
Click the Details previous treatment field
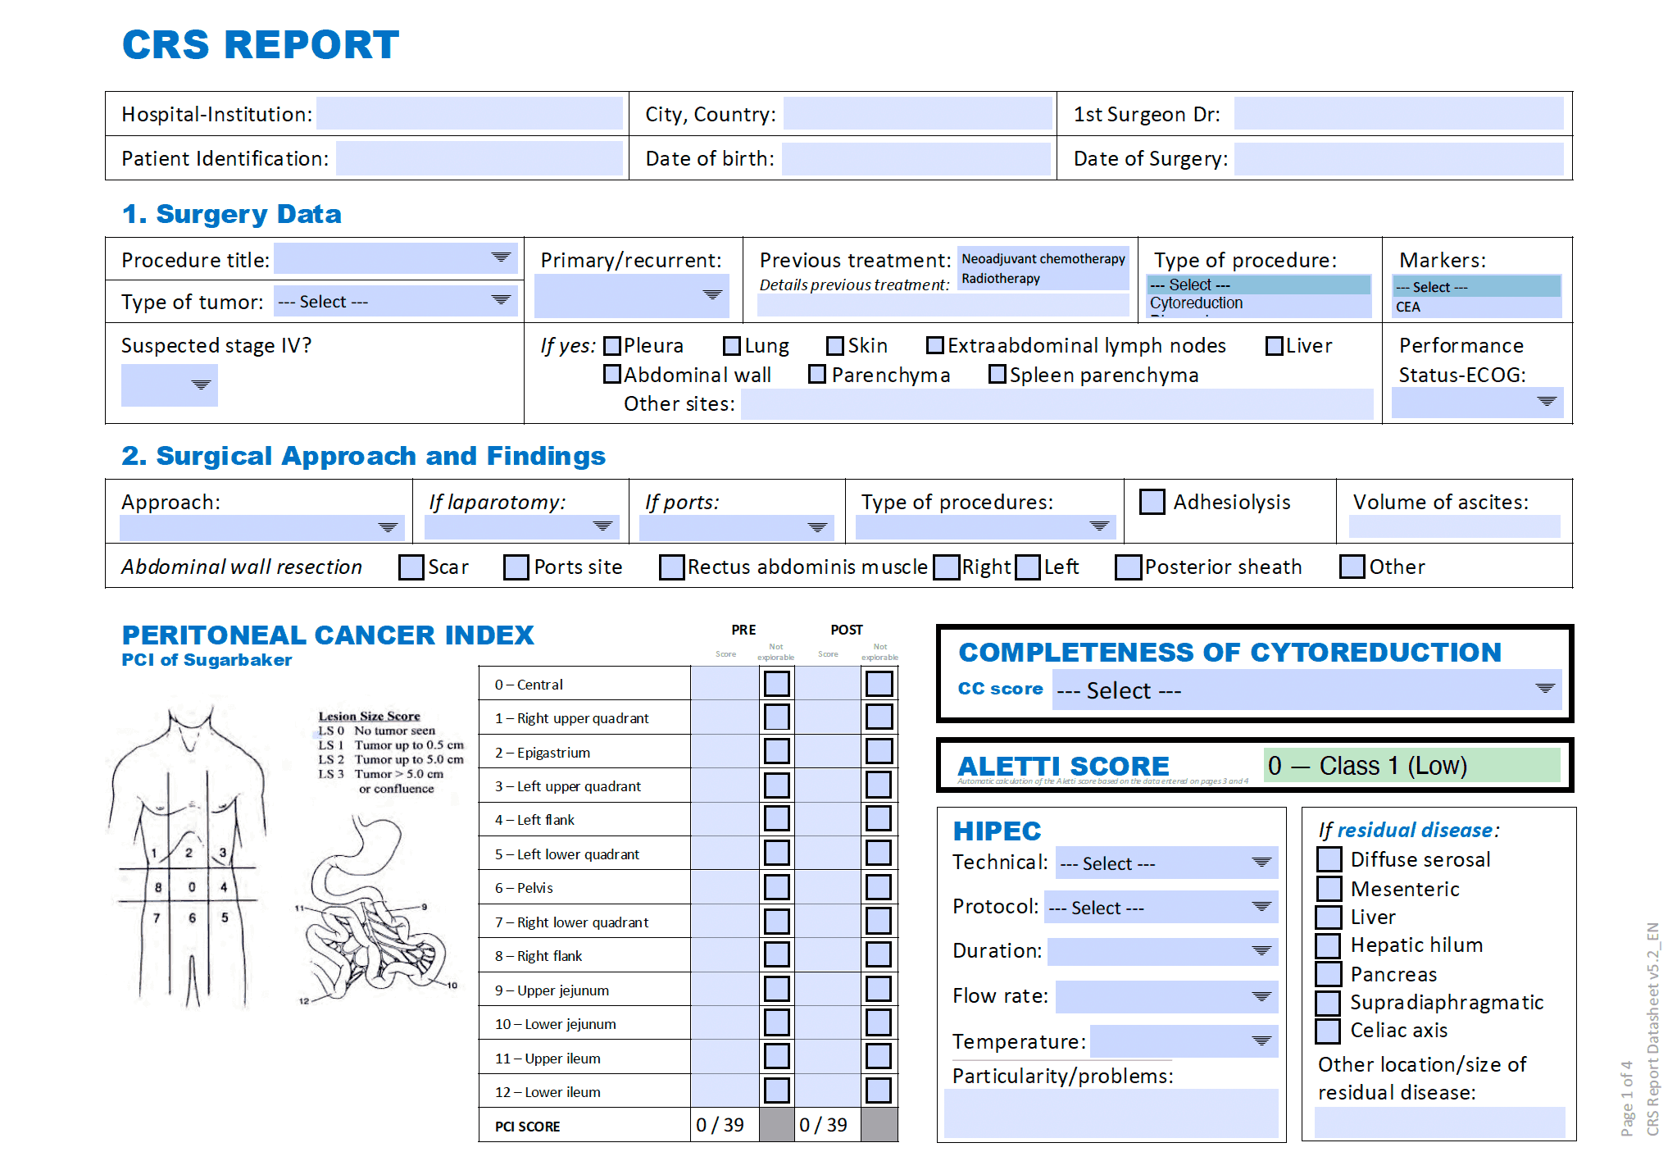click(x=943, y=305)
